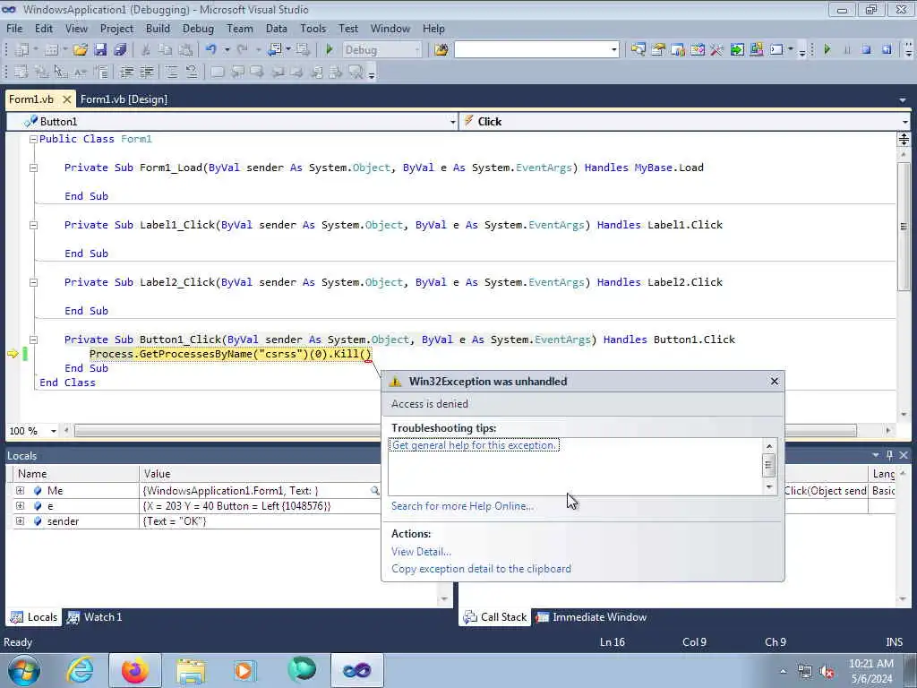Image resolution: width=917 pixels, height=688 pixels.
Task: Switch to the Watch 1 tab
Action: pos(94,617)
